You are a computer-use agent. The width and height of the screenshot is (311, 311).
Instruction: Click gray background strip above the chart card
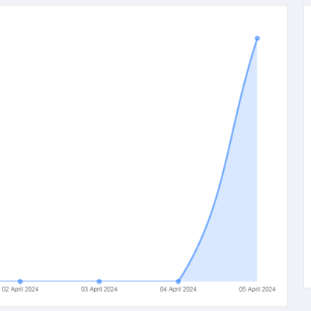[x=142, y=2]
